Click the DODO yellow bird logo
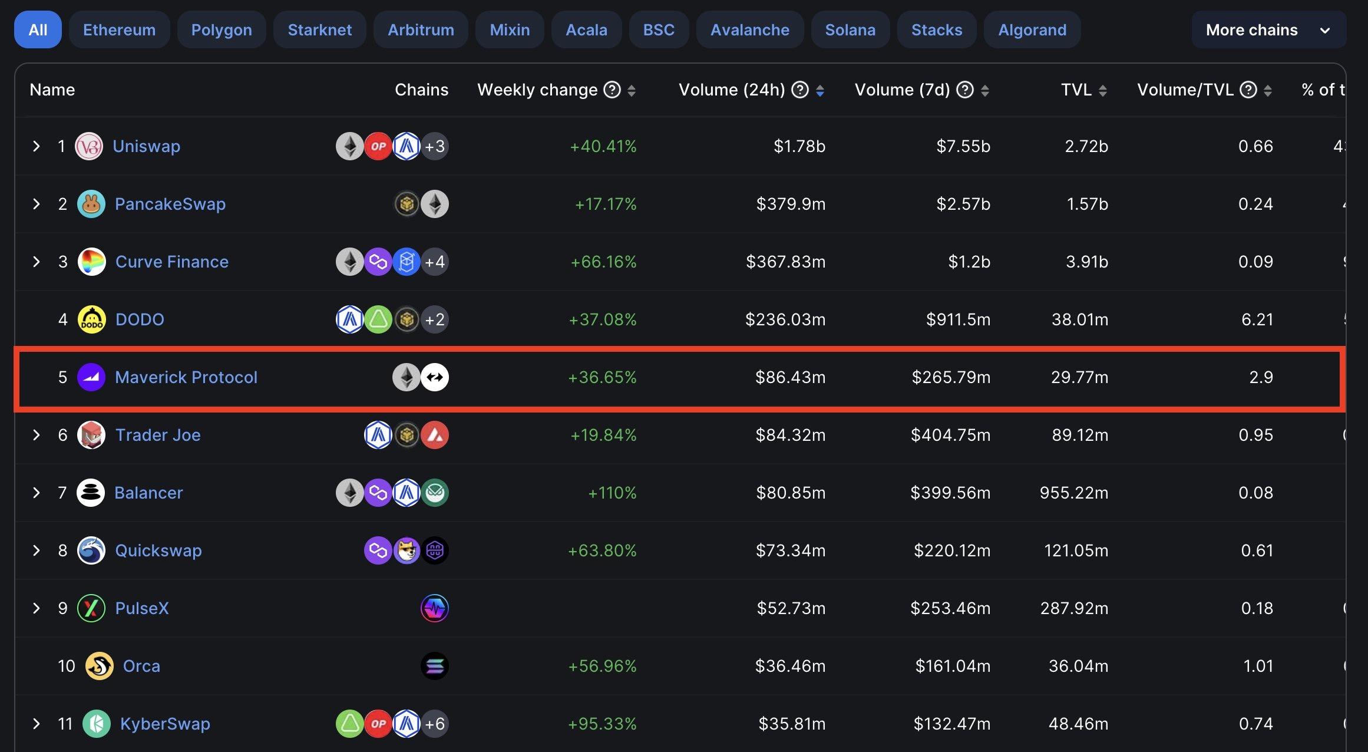This screenshot has width=1368, height=752. click(92, 319)
